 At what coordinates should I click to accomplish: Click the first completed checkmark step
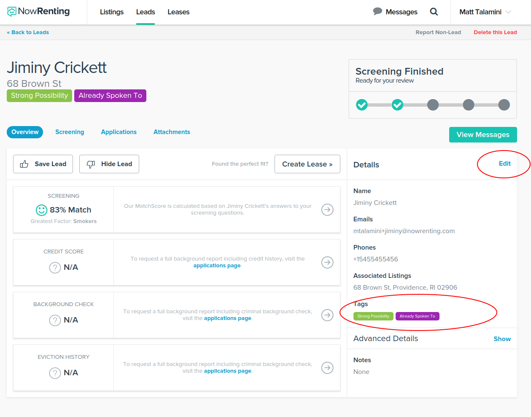362,105
